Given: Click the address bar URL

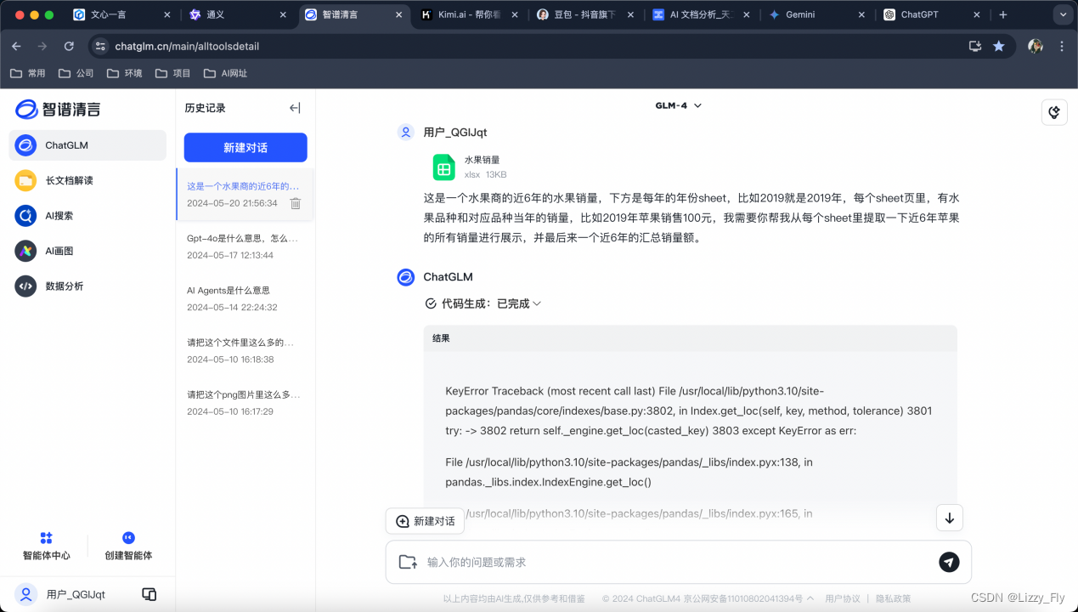Looking at the screenshot, I should 187,46.
